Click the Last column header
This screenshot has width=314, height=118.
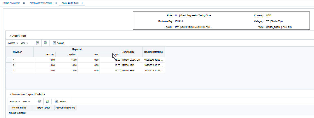[x=110, y=55]
